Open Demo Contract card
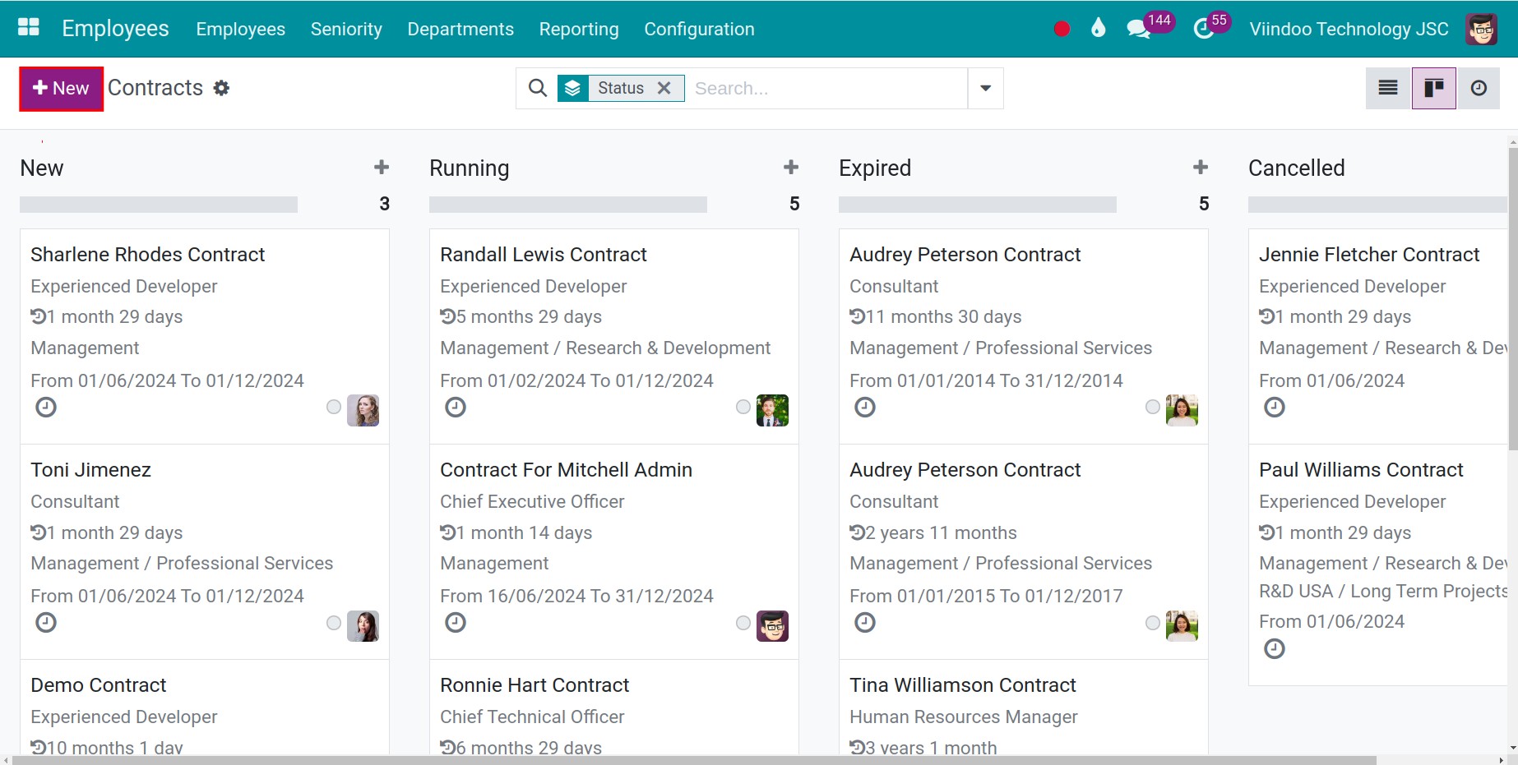 click(x=204, y=708)
